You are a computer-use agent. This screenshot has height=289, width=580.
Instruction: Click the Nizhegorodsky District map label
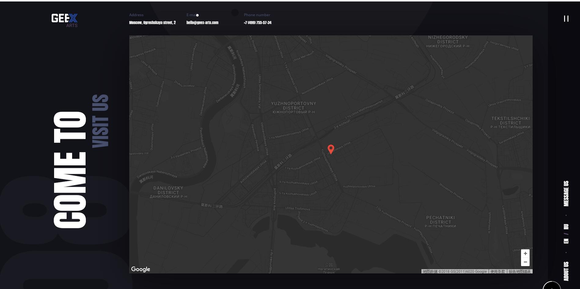(x=448, y=42)
